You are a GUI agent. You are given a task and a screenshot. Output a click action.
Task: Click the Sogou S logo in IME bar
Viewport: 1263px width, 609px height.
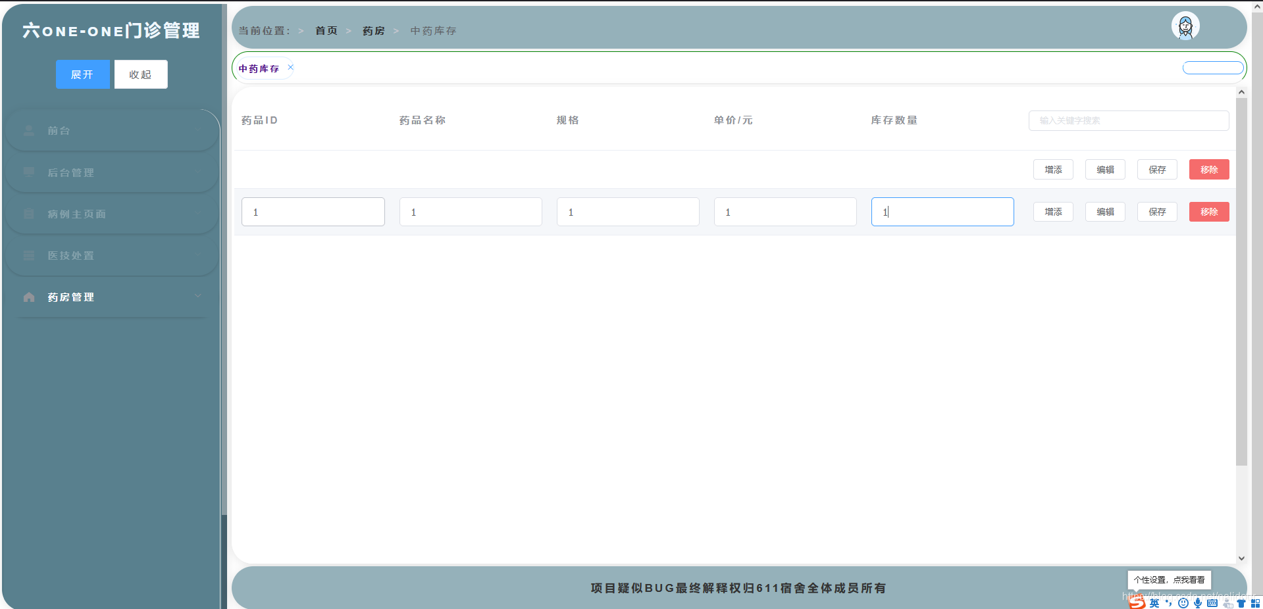click(1137, 602)
